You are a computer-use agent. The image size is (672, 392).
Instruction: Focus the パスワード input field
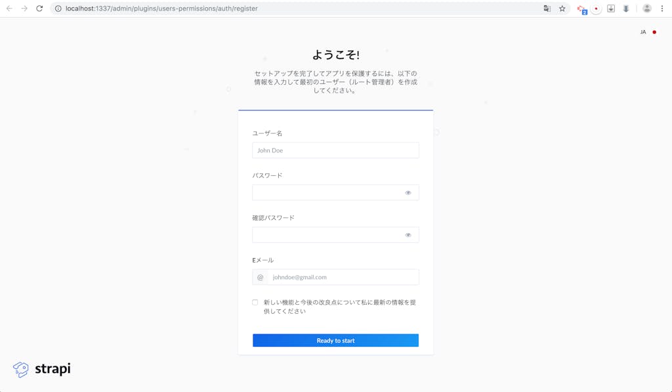335,192
